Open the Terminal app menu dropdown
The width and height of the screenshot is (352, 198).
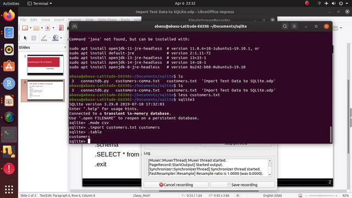tap(40, 3)
